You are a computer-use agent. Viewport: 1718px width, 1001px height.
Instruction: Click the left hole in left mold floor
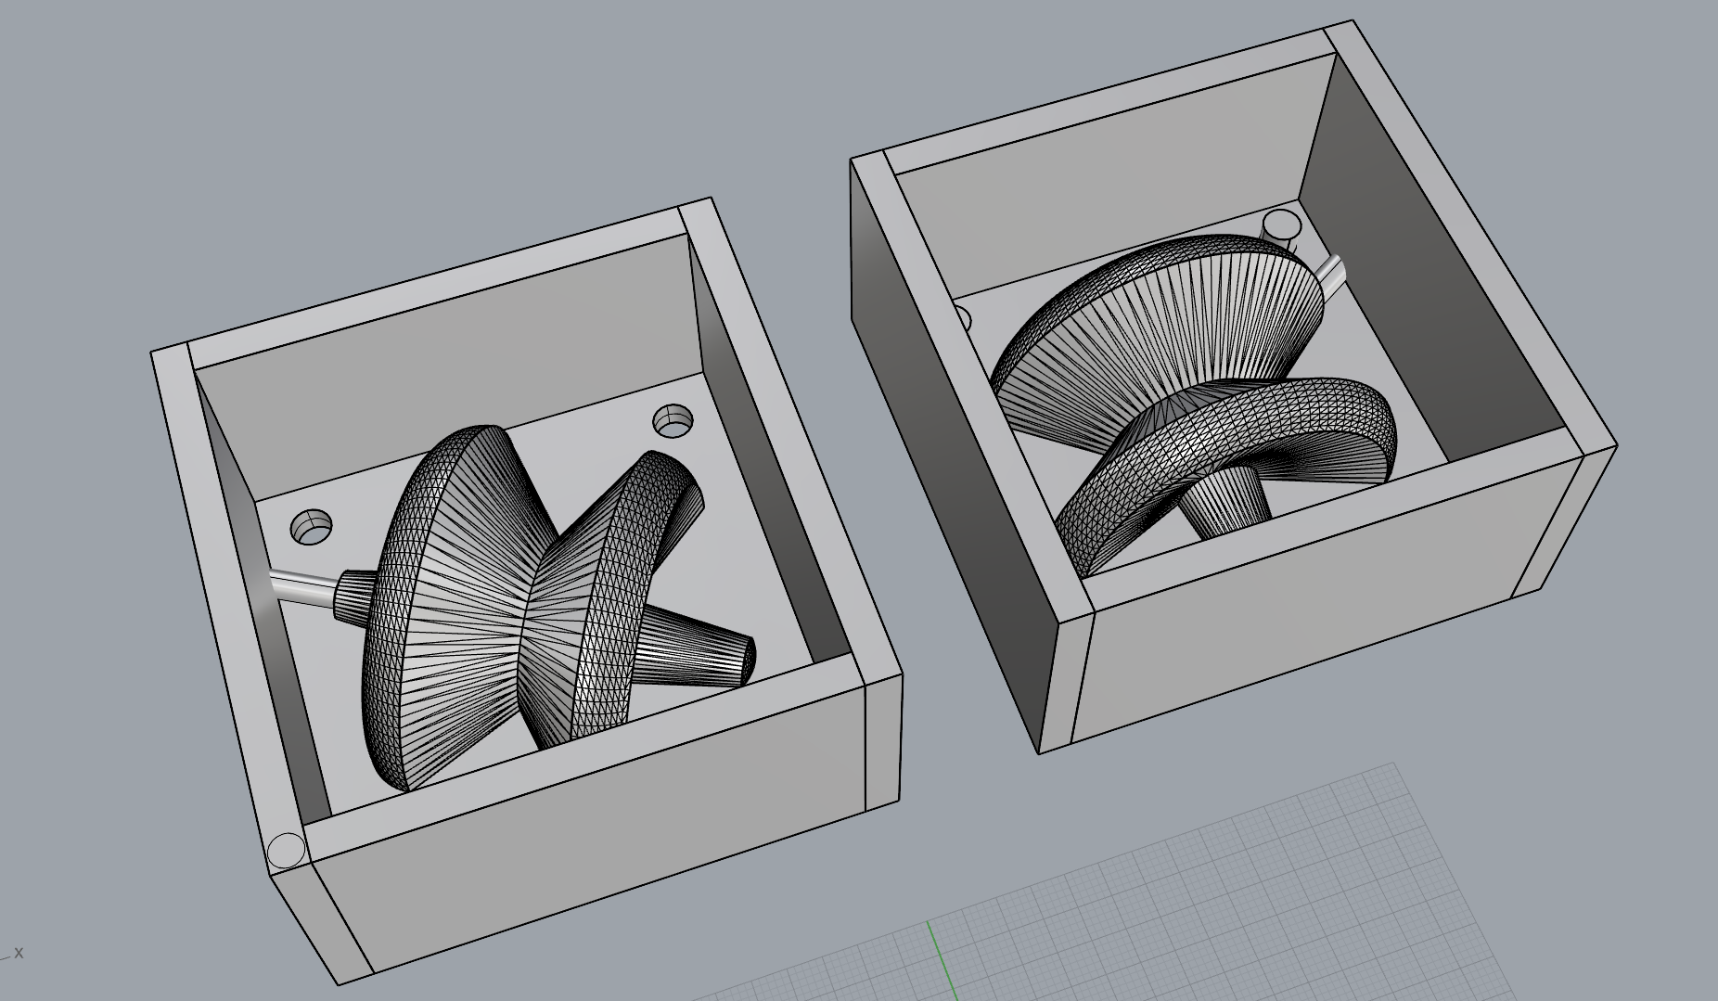pyautogui.click(x=311, y=527)
